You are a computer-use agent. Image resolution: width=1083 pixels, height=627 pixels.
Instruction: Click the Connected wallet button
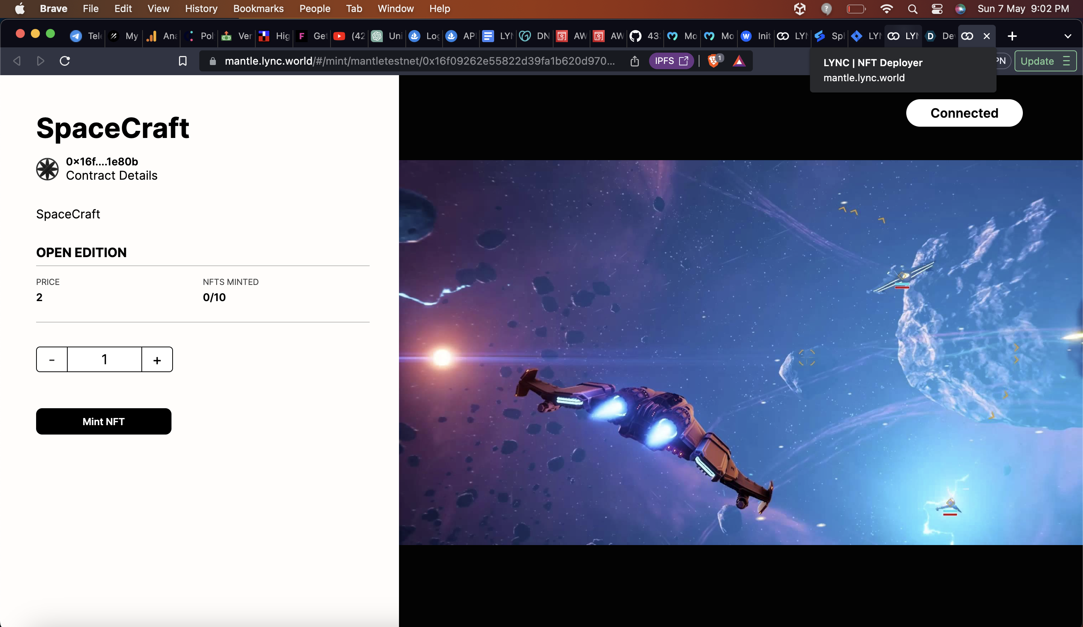pos(964,113)
